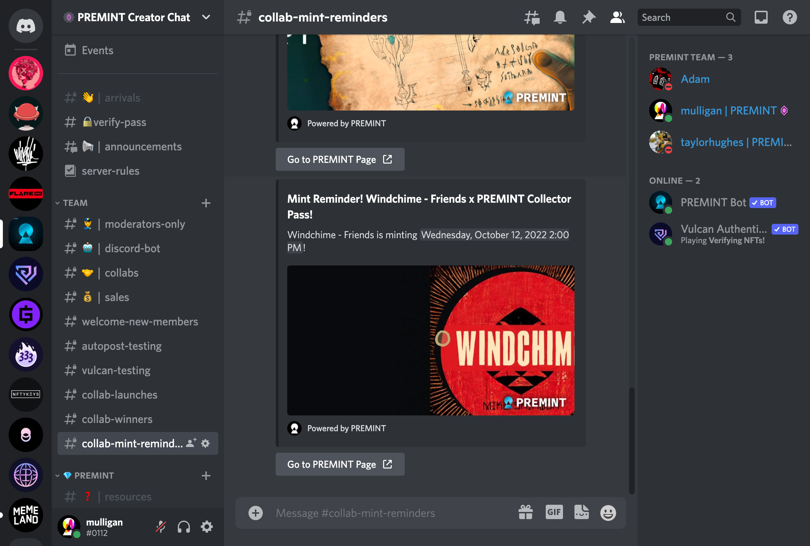The image size is (810, 546).
Task: Switch to the MEME LAND server
Action: (26, 515)
